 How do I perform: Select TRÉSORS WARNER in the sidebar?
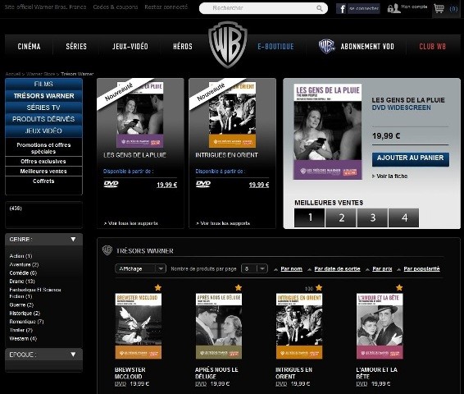(x=43, y=96)
